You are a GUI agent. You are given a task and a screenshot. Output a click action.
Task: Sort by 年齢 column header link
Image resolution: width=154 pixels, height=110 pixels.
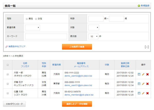[44, 66]
